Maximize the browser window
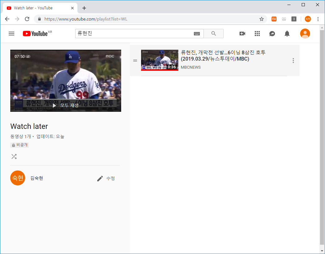 pos(303,5)
